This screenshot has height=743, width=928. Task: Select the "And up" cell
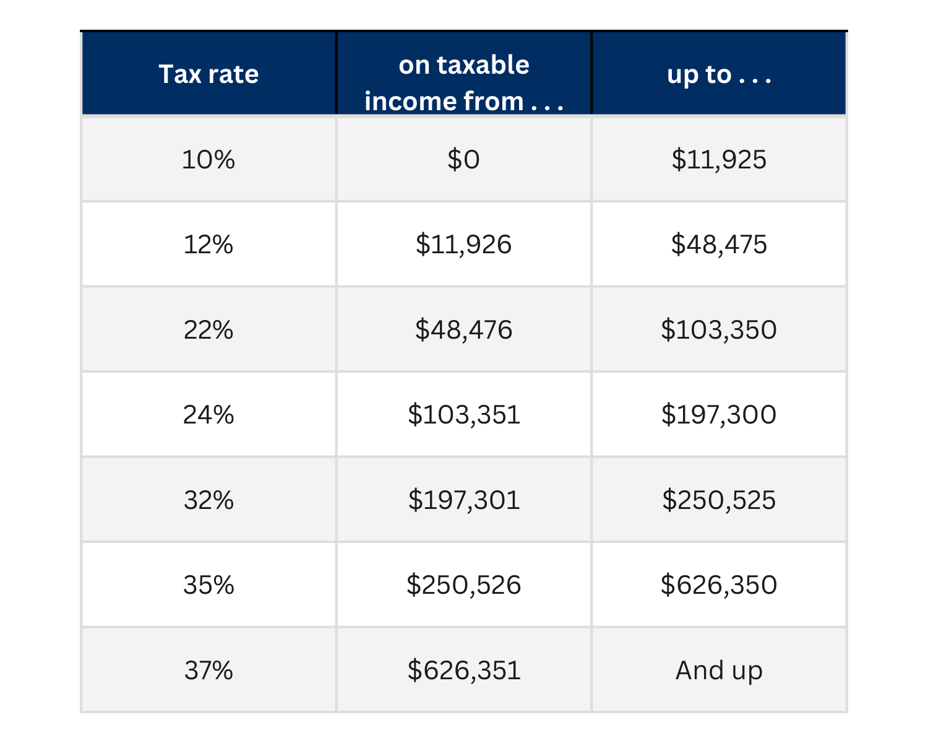tap(719, 670)
